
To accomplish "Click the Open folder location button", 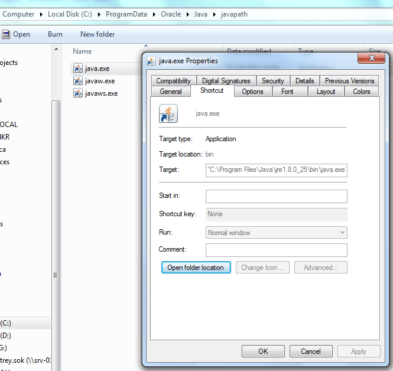I will point(196,268).
